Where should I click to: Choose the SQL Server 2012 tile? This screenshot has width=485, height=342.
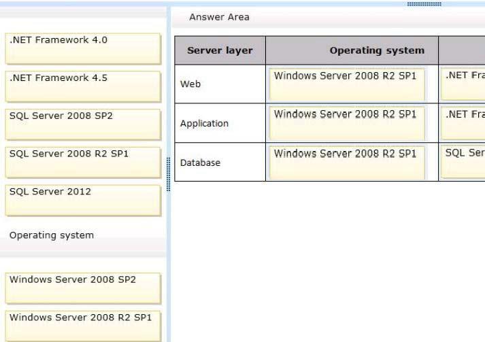click(x=83, y=201)
